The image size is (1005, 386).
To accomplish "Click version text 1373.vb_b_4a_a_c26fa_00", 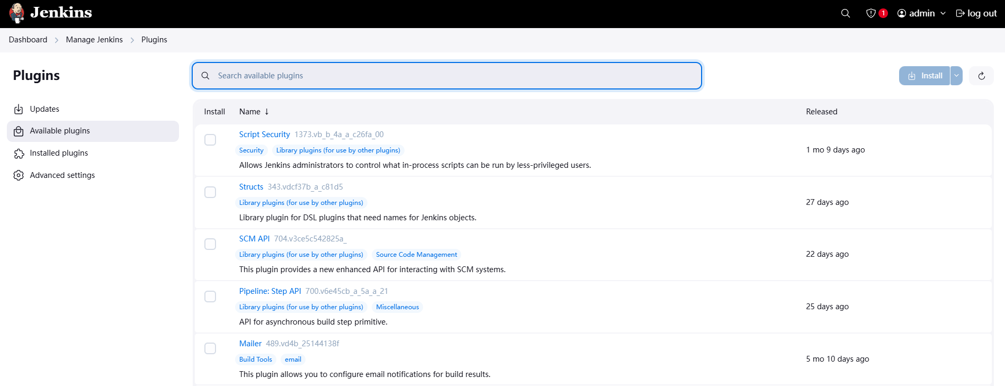I will pos(339,134).
